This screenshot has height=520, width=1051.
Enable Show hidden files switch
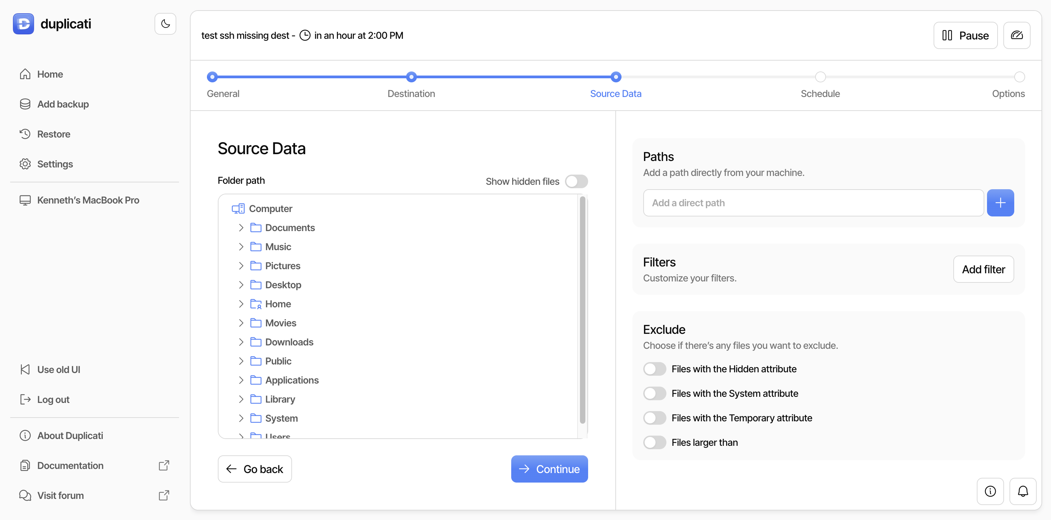click(576, 181)
